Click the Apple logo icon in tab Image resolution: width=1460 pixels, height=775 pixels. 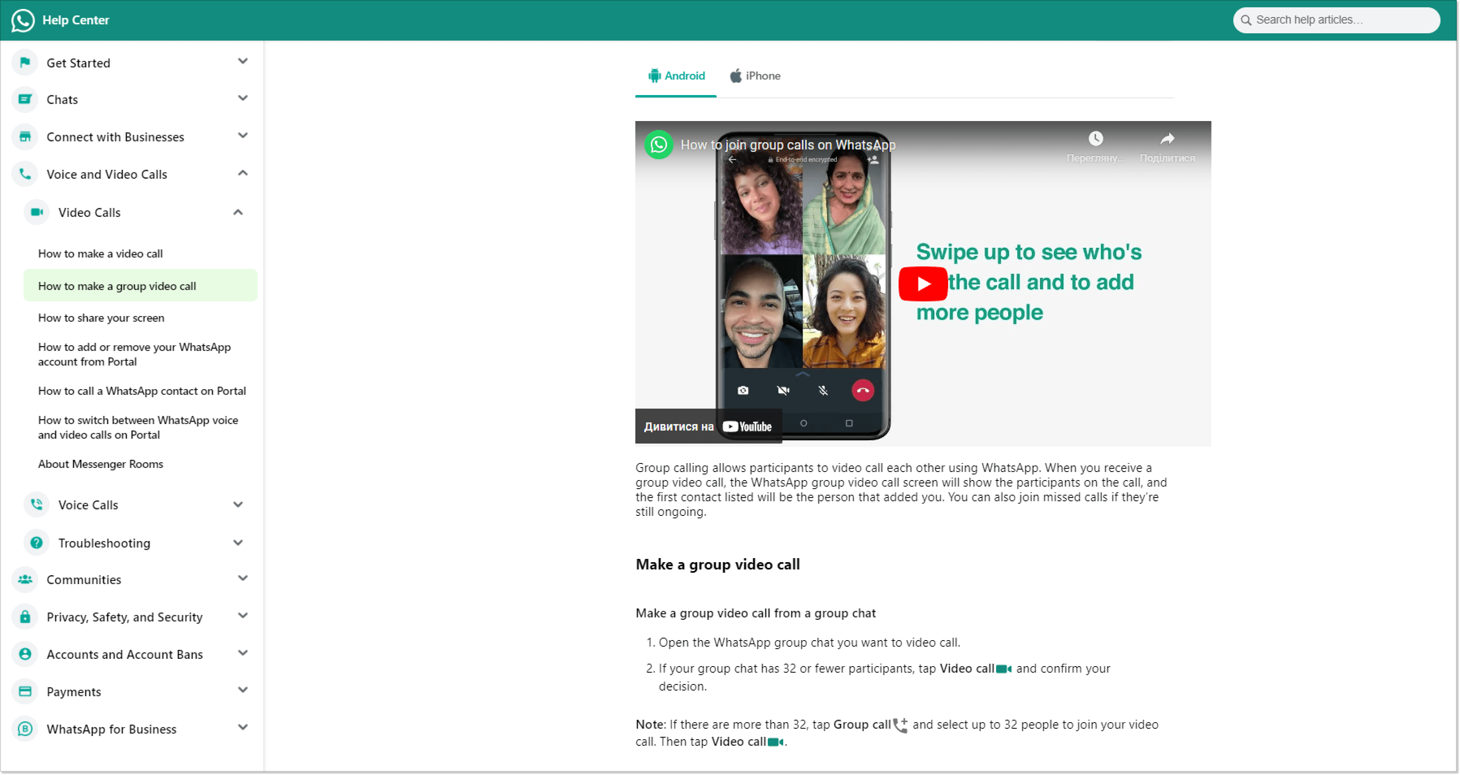click(736, 76)
